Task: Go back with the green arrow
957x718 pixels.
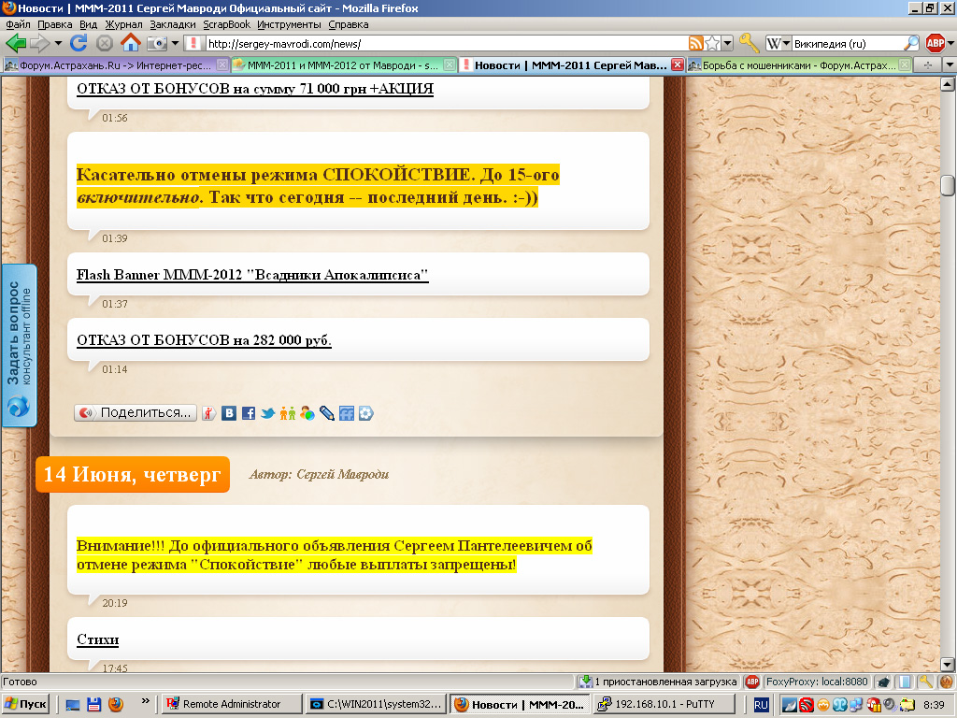Action: click(x=16, y=43)
